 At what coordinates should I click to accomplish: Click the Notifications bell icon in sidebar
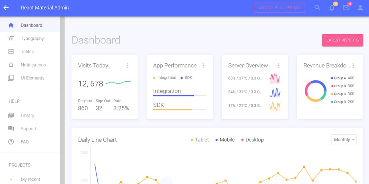11,65
